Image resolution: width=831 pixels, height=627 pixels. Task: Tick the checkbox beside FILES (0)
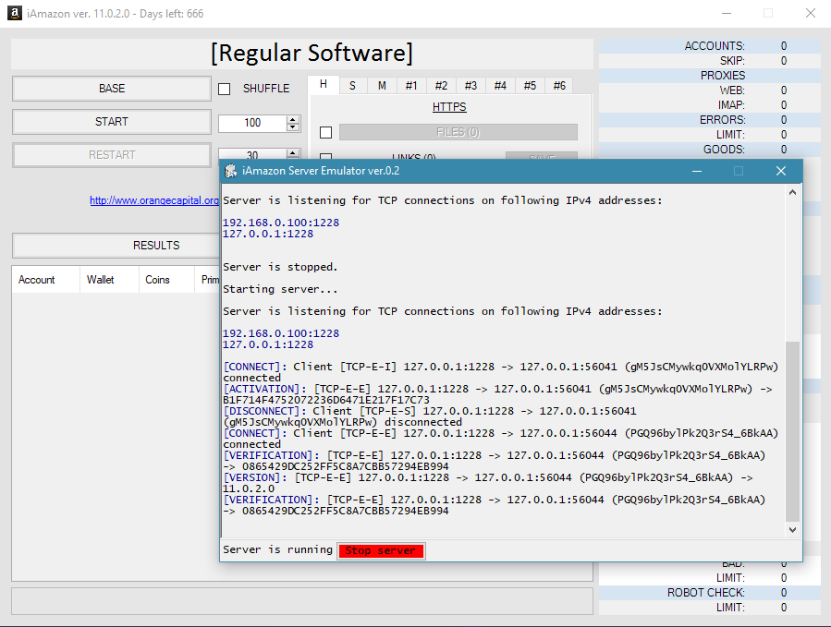tap(326, 132)
